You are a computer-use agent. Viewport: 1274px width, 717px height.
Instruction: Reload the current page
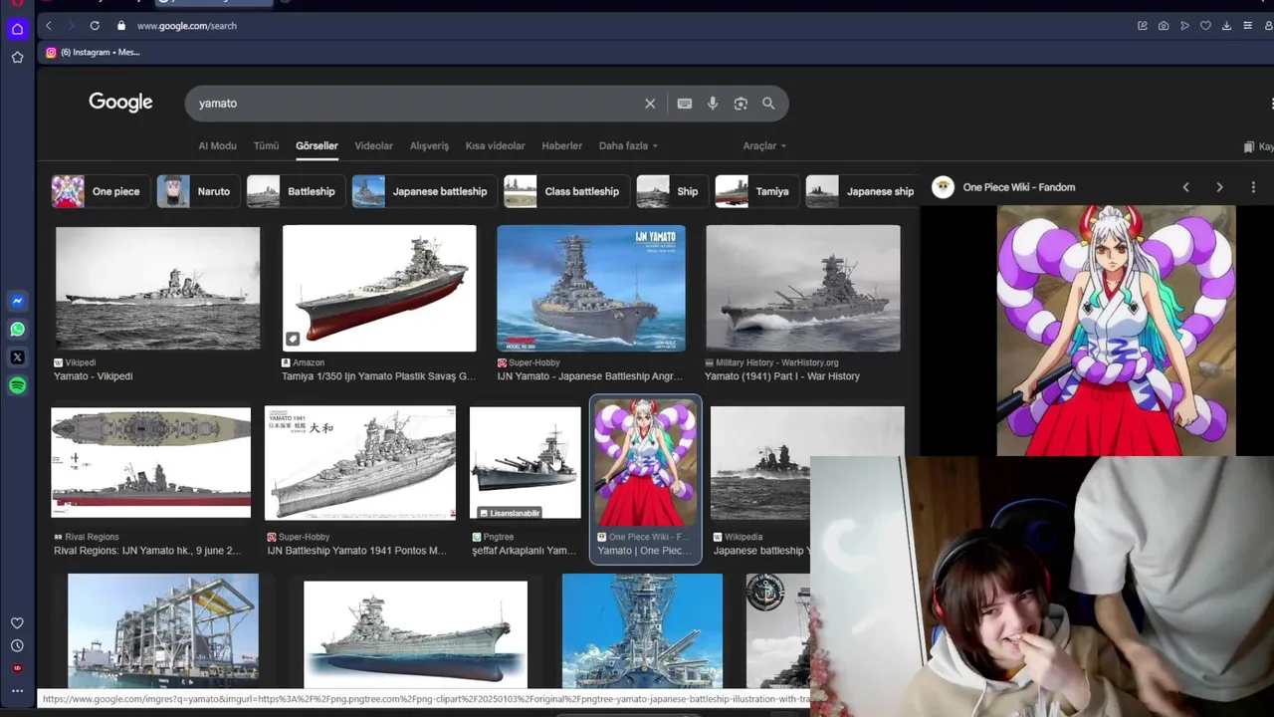[x=95, y=26]
